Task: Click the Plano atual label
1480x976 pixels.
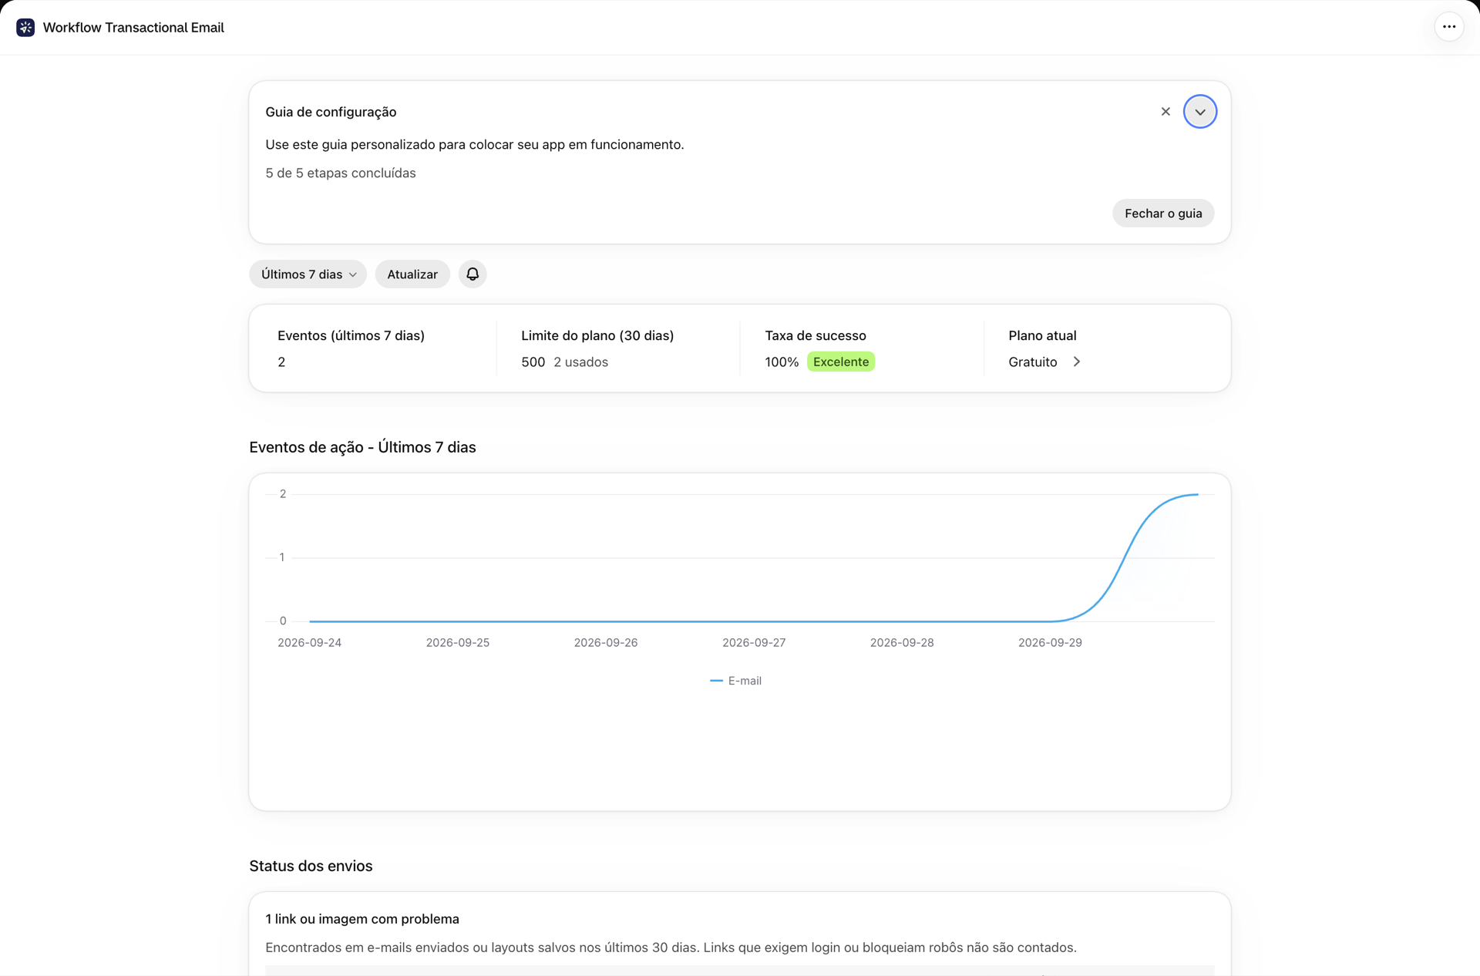Action: point(1042,335)
